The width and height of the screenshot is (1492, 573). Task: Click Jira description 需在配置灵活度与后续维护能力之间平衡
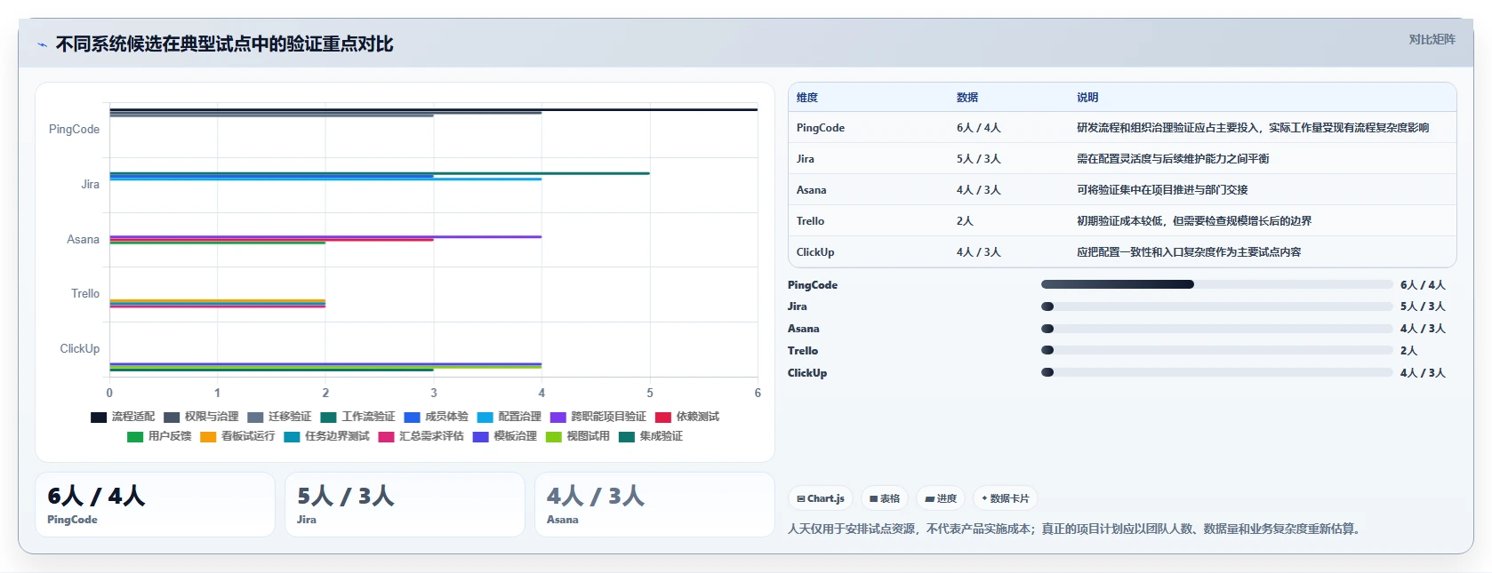[1173, 159]
